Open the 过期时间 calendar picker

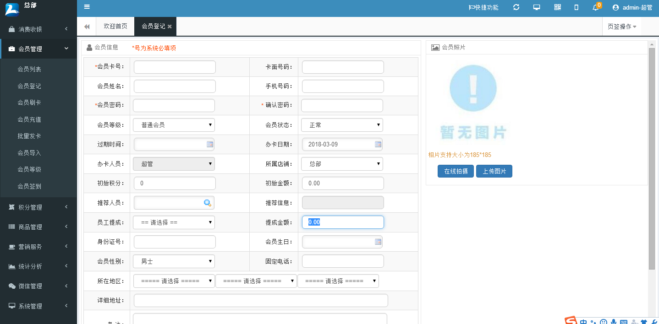point(210,144)
